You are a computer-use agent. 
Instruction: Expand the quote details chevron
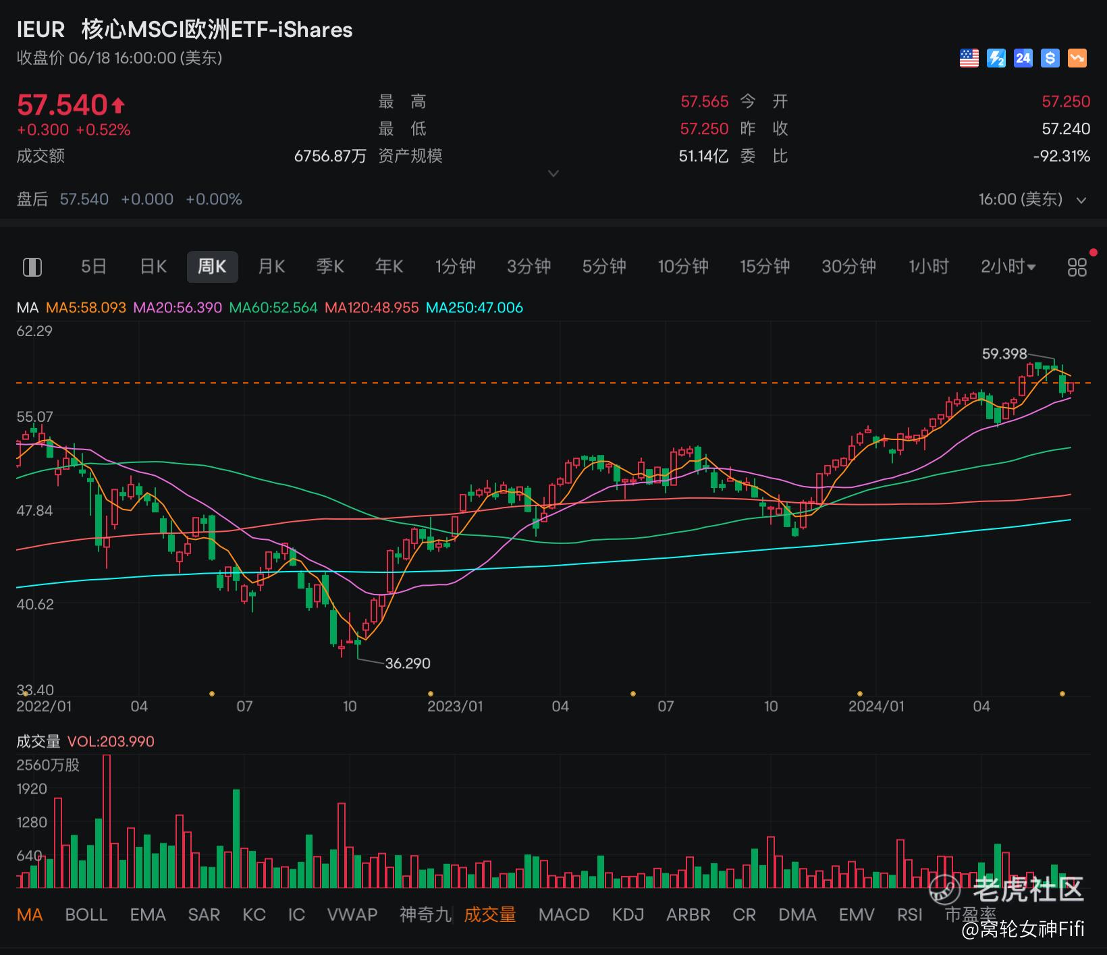553,173
